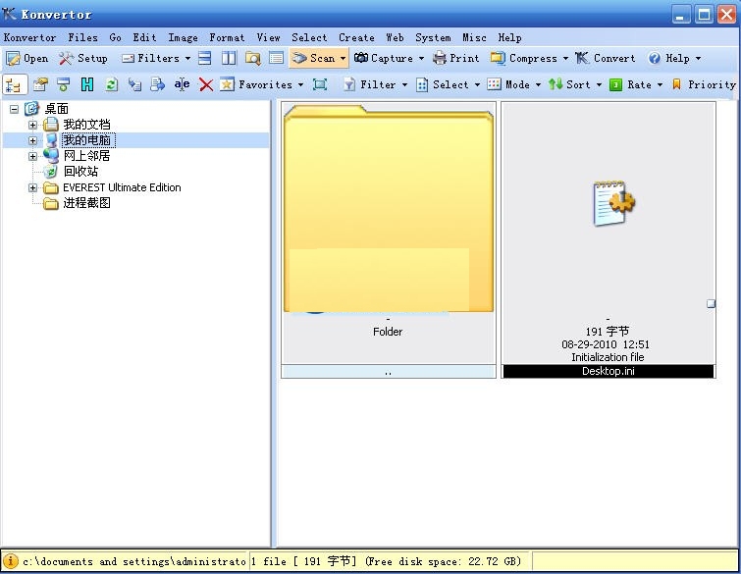Open the Scan dropdown arrow

344,59
